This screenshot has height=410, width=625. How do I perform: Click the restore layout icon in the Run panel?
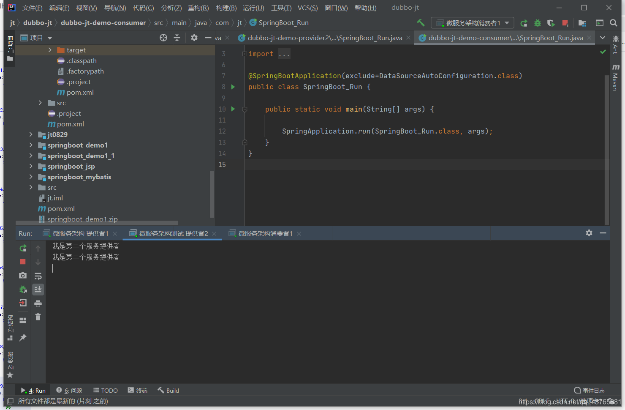tap(23, 320)
